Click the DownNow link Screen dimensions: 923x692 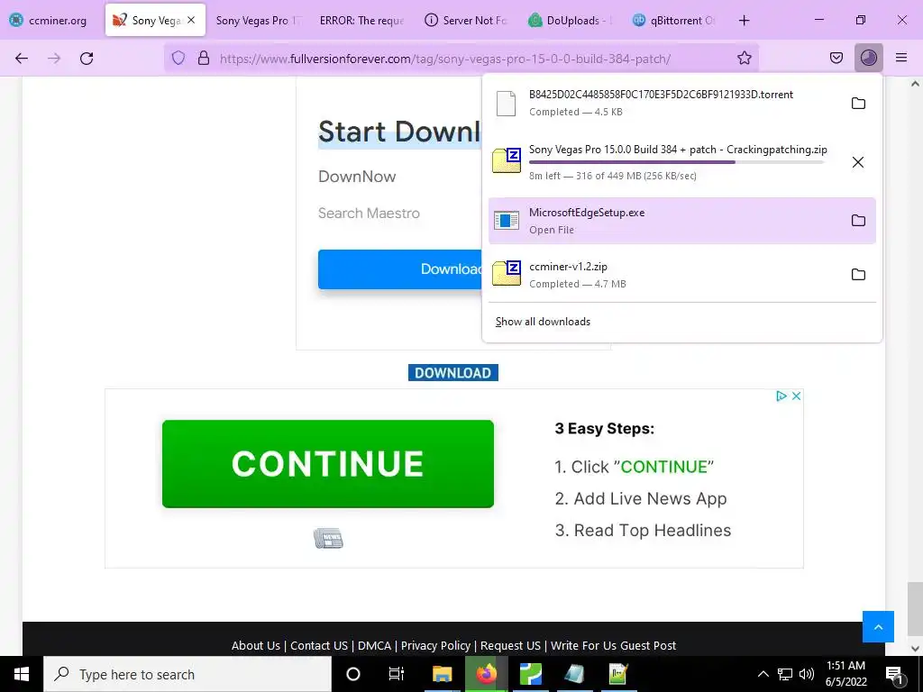click(357, 177)
